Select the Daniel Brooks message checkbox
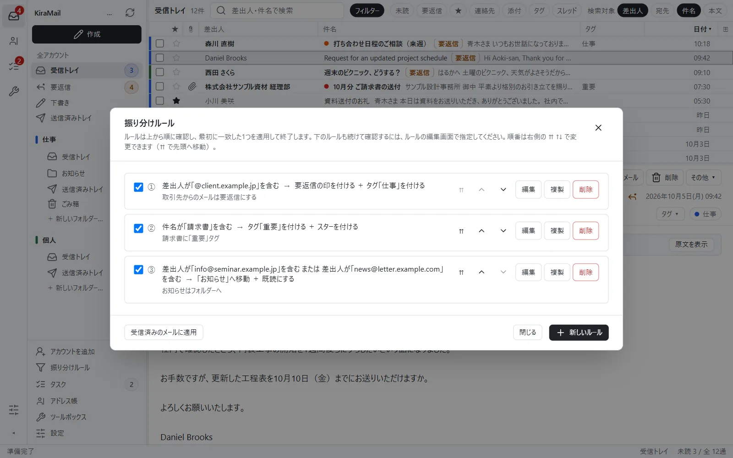This screenshot has height=458, width=733. (x=160, y=58)
